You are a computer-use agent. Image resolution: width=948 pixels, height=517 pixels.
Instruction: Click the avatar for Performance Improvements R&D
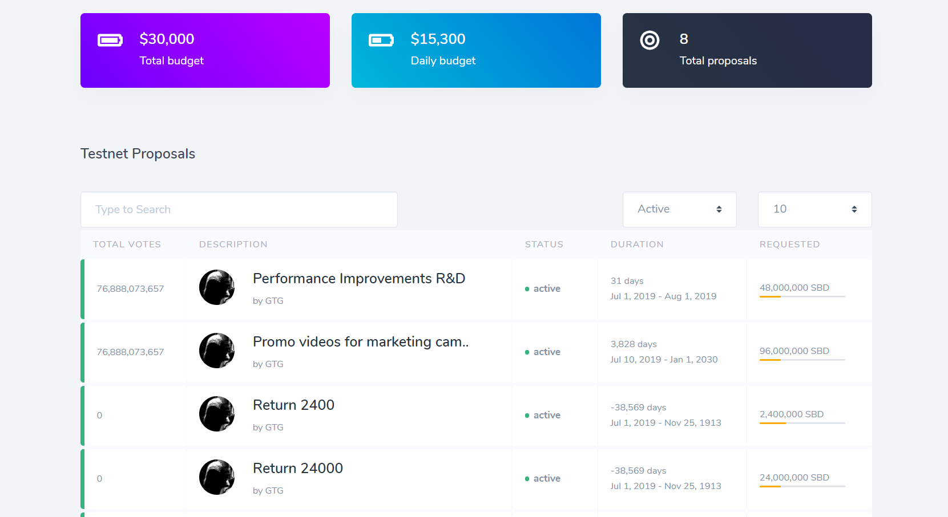pyautogui.click(x=217, y=287)
